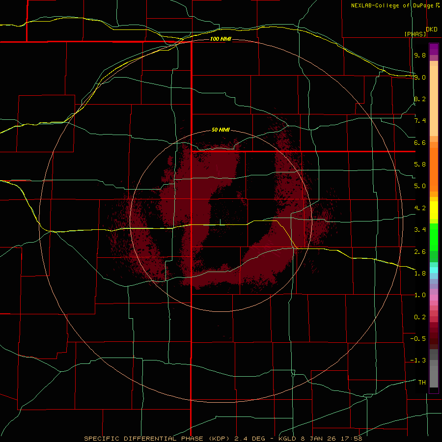Pick the pink band on the color bar

tap(434, 298)
